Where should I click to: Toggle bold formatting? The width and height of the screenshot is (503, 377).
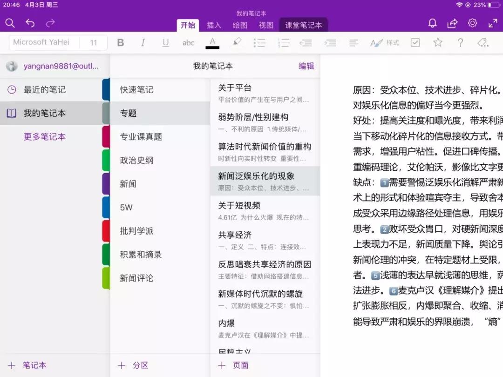(121, 42)
